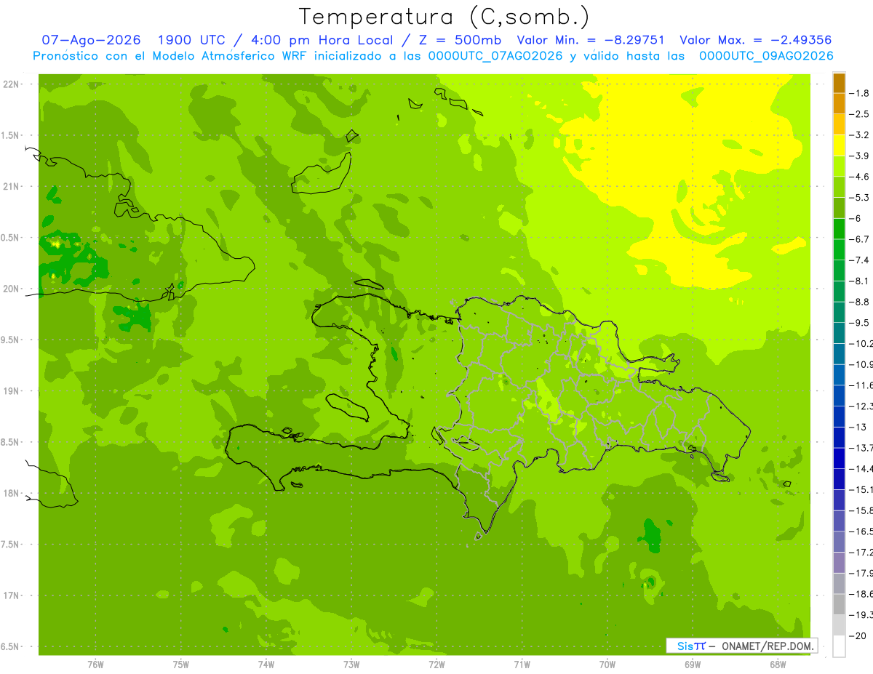
Task: Click the "21N" latitude axis label
Action: point(11,187)
